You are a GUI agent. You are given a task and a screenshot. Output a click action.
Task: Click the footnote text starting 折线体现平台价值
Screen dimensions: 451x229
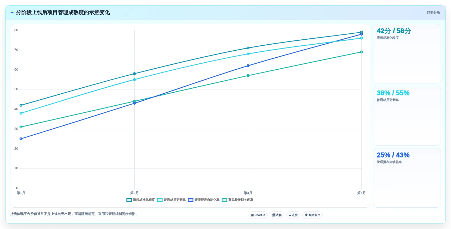(74, 214)
